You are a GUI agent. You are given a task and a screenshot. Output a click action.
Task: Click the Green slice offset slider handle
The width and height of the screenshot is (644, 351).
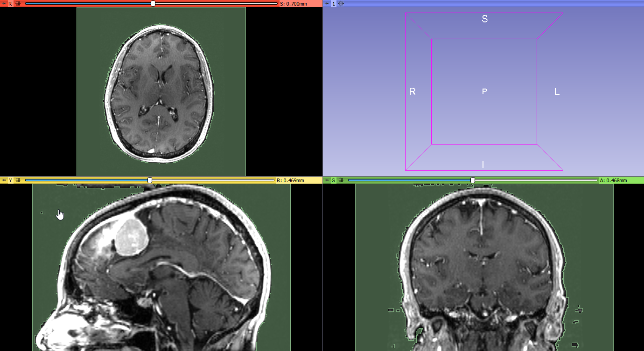(473, 180)
